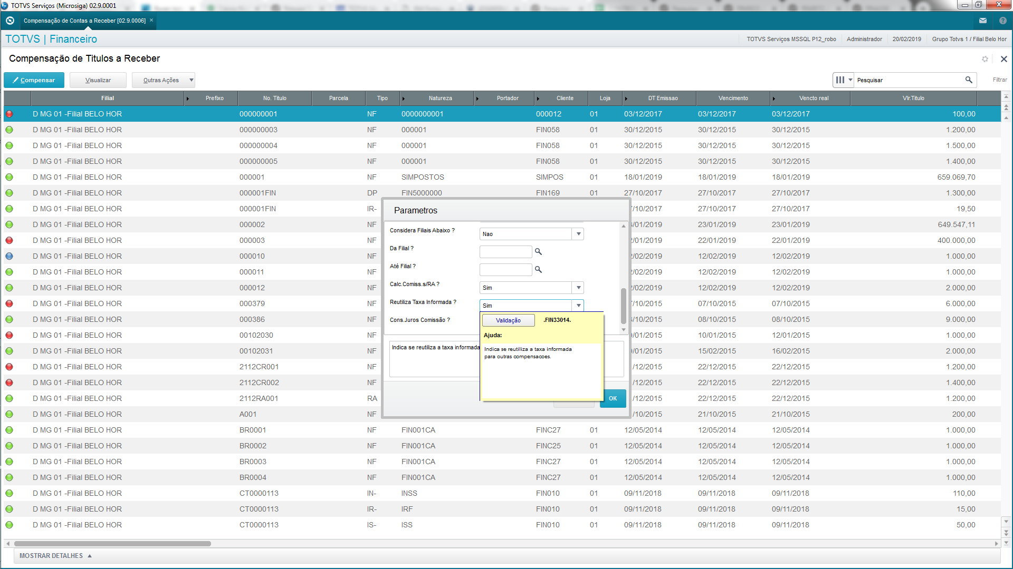The image size is (1013, 569).
Task: Expand Calc.Comiss.s/RA dropdown
Action: tap(578, 288)
